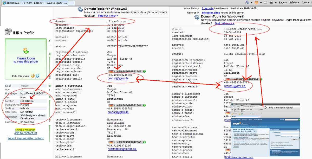Click the cid-8666 registrant-email propst.j@gmx.de
312x159 pixels.
click(x=235, y=86)
